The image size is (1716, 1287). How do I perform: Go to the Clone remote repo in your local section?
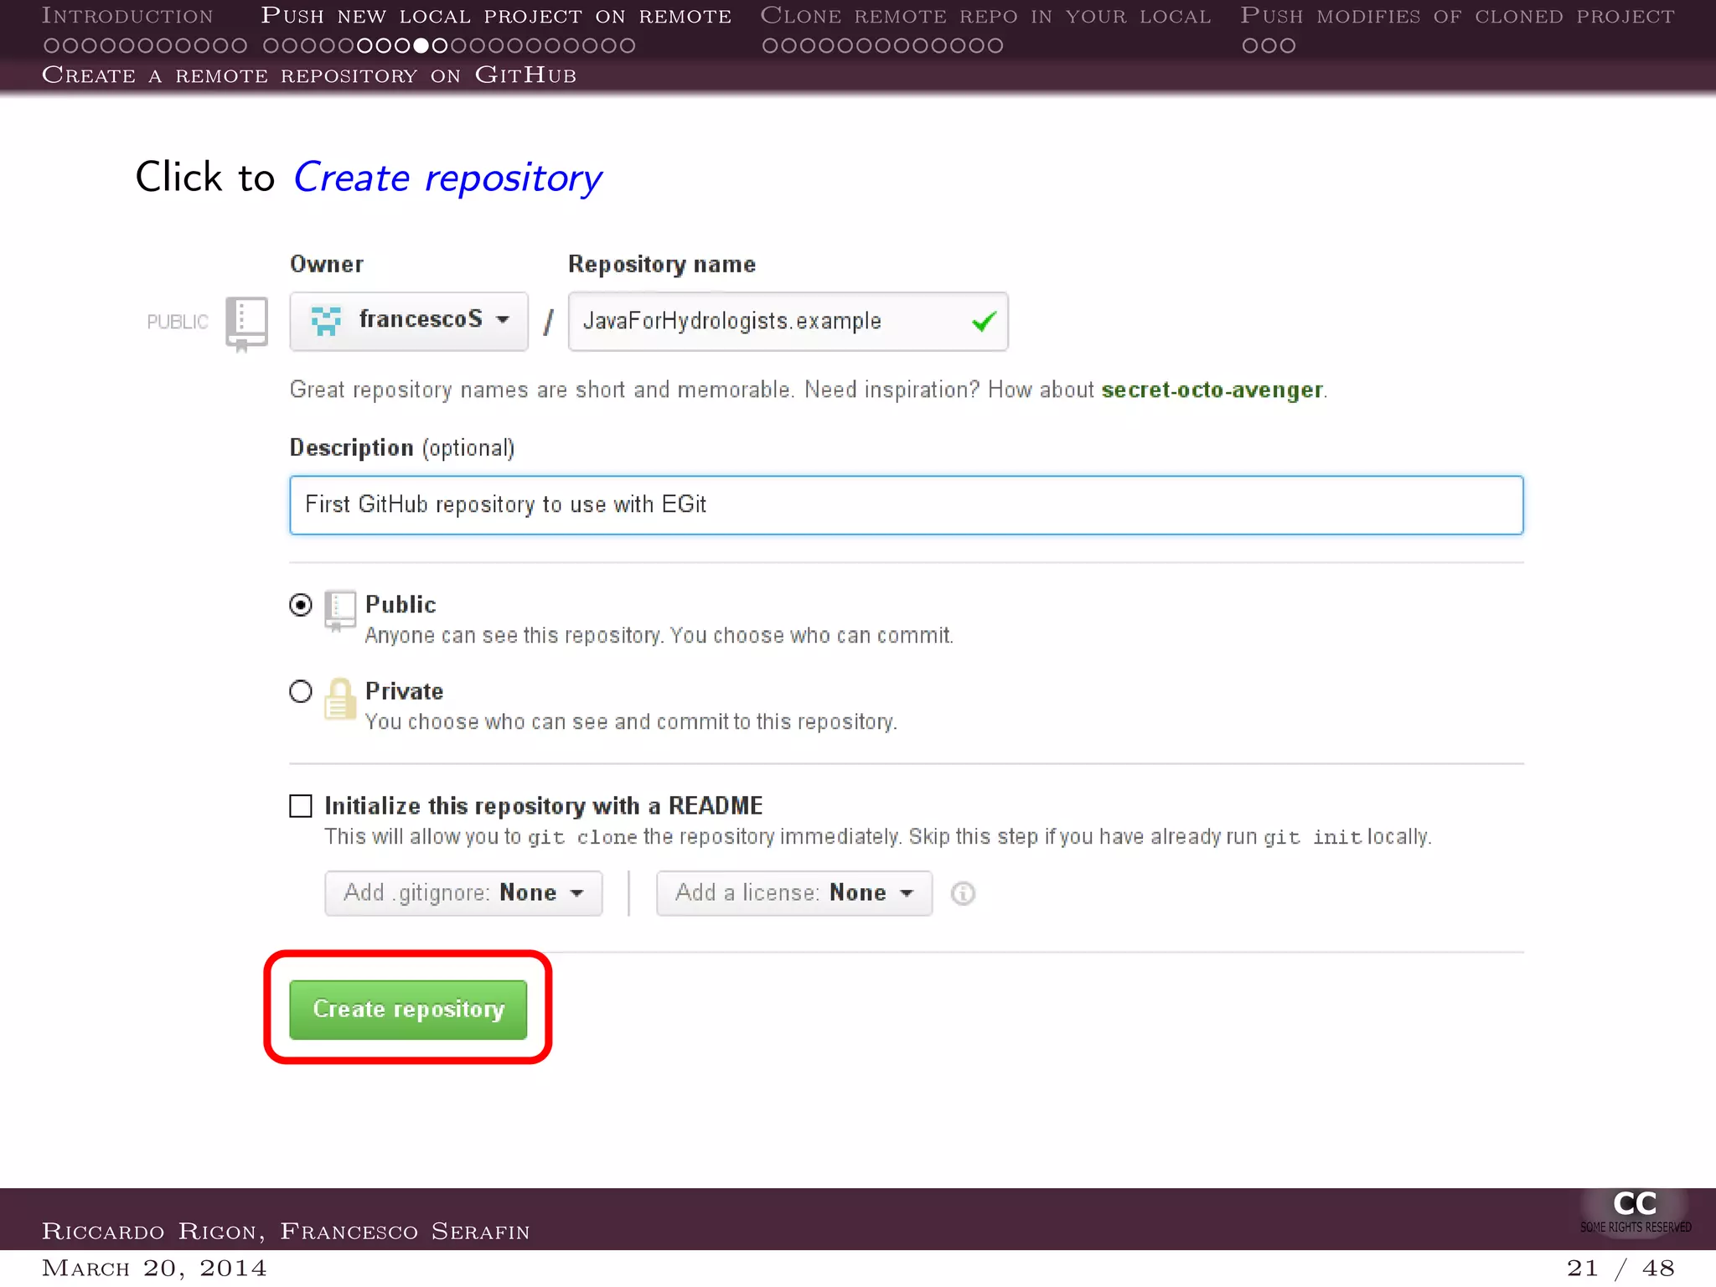pyautogui.click(x=985, y=16)
